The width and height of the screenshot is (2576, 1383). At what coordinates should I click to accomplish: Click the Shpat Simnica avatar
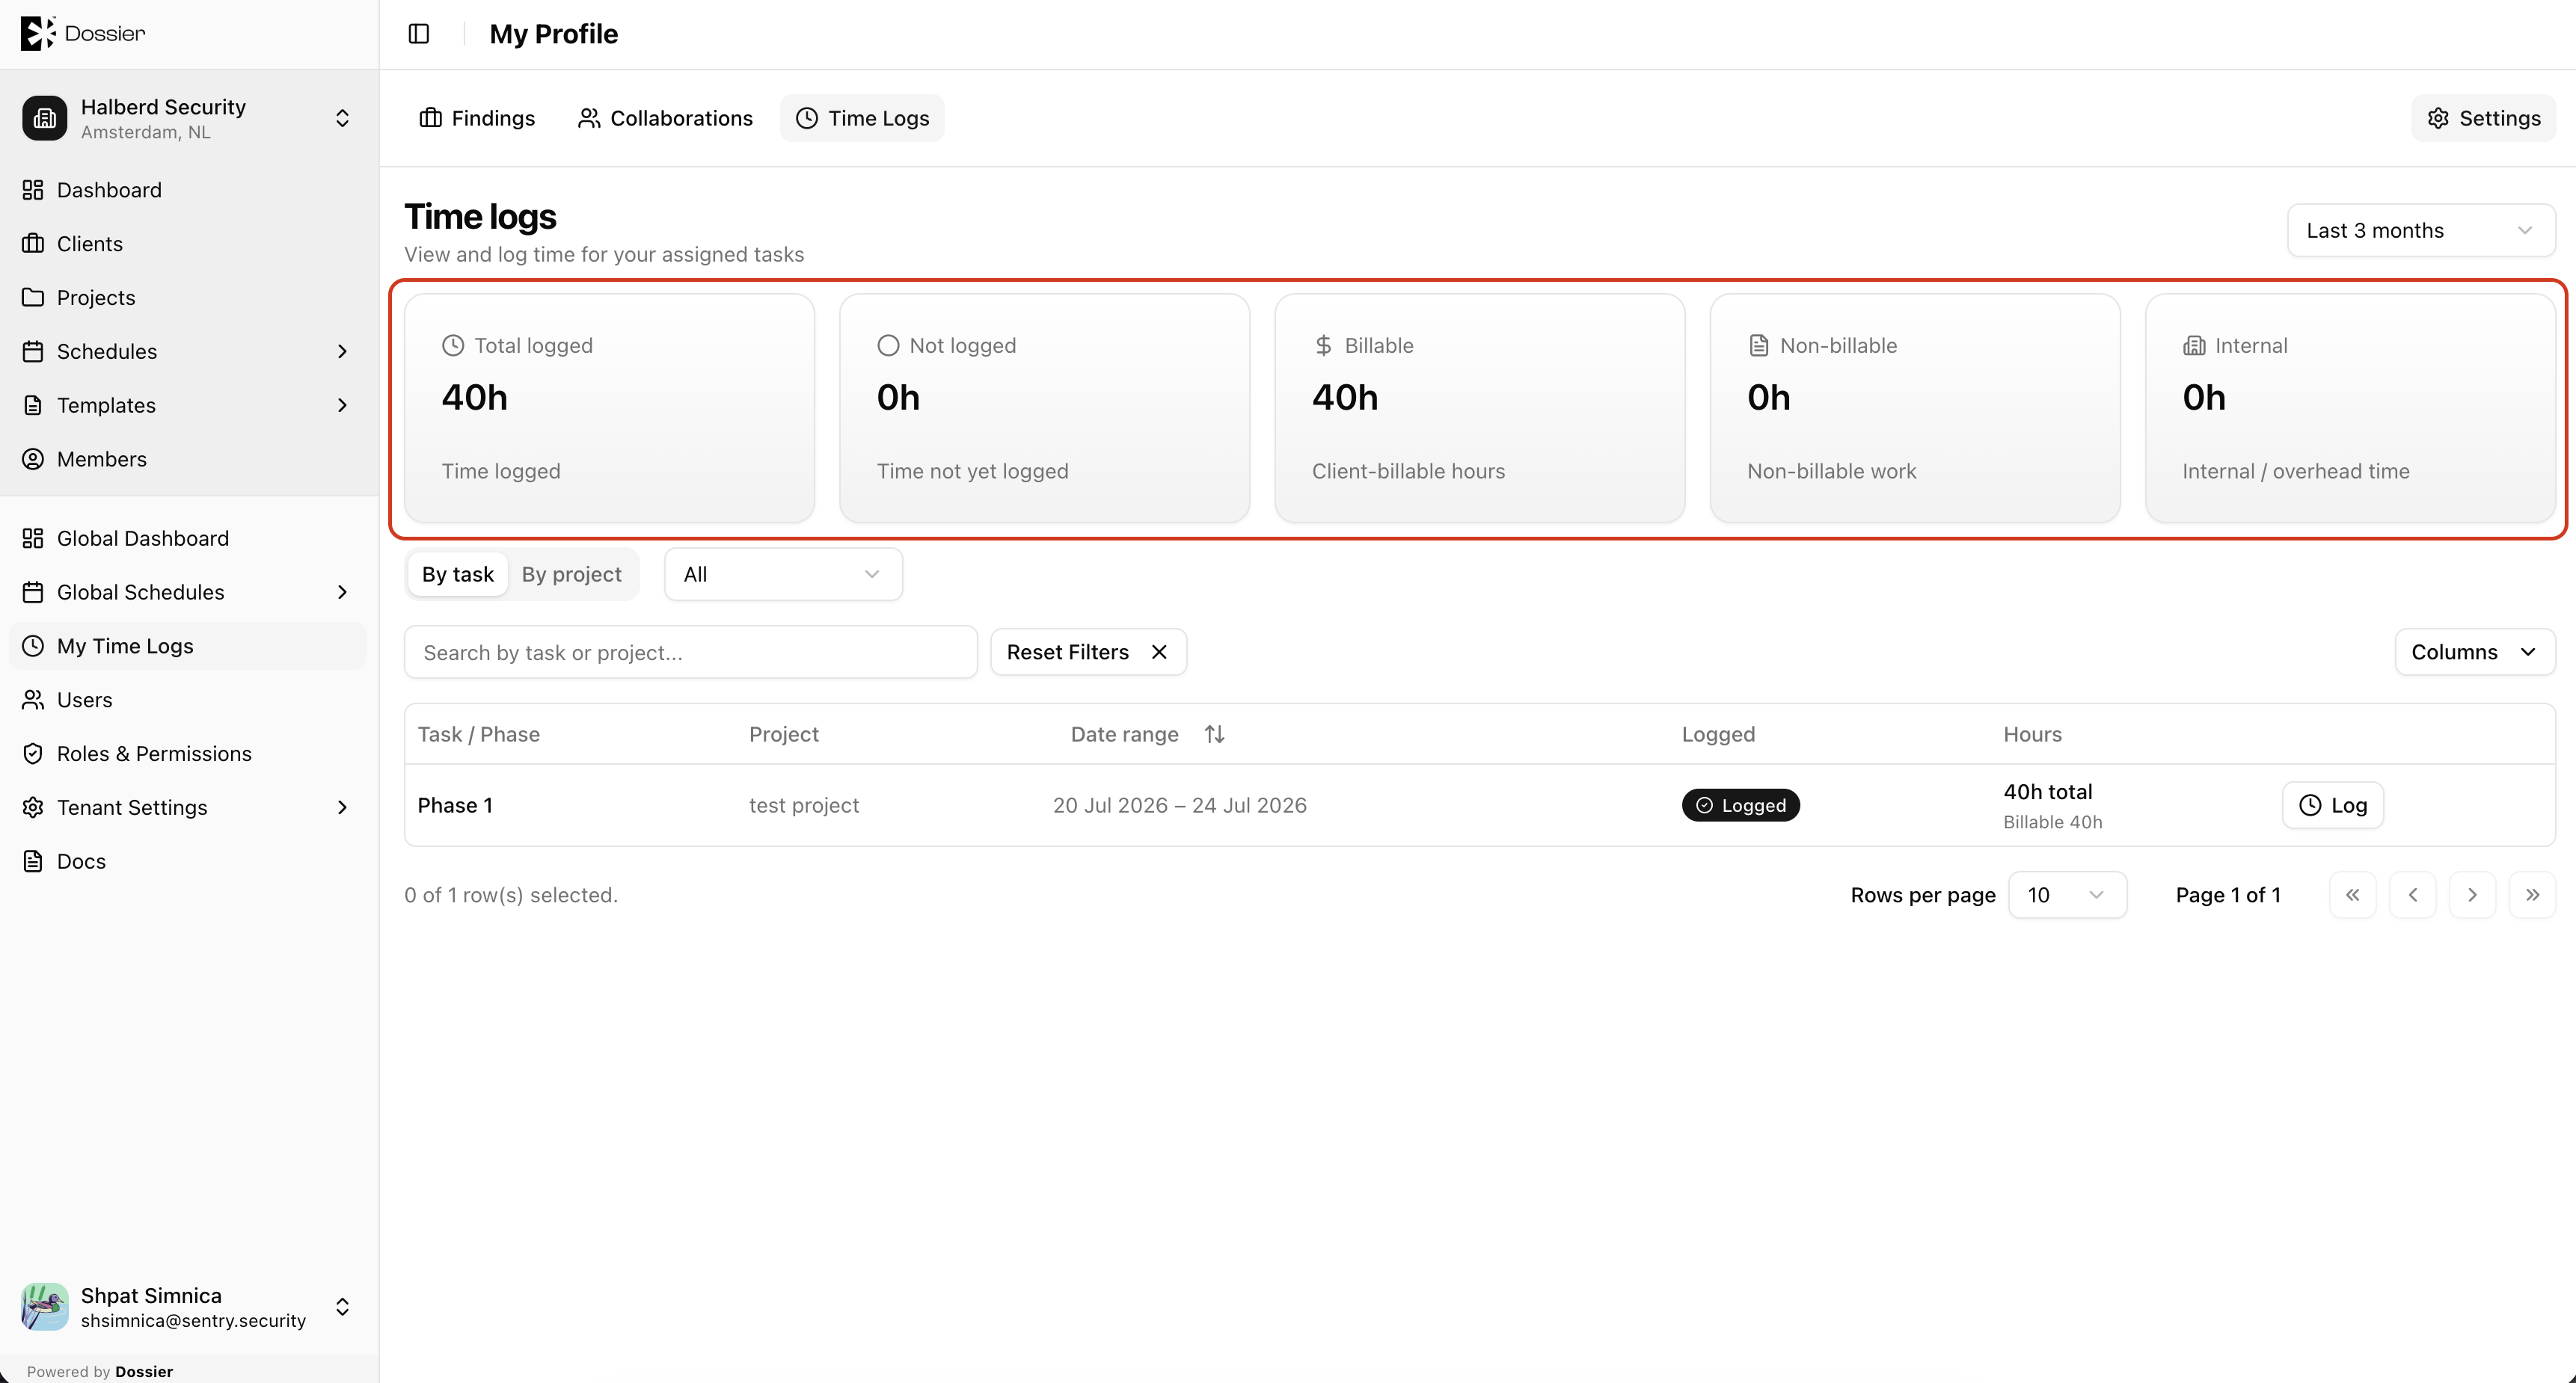44,1307
